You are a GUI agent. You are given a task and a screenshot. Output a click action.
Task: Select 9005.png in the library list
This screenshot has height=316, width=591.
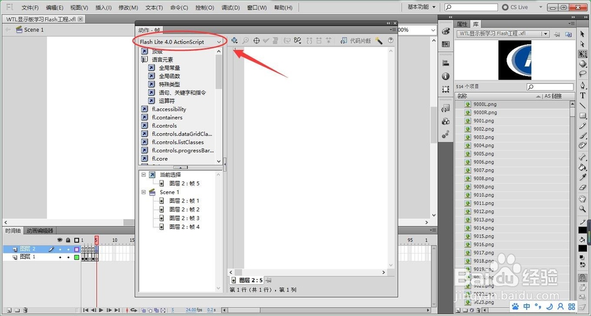pyautogui.click(x=483, y=154)
